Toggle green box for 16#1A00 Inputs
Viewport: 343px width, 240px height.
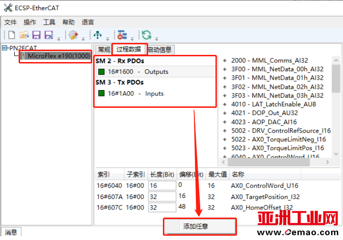click(101, 94)
